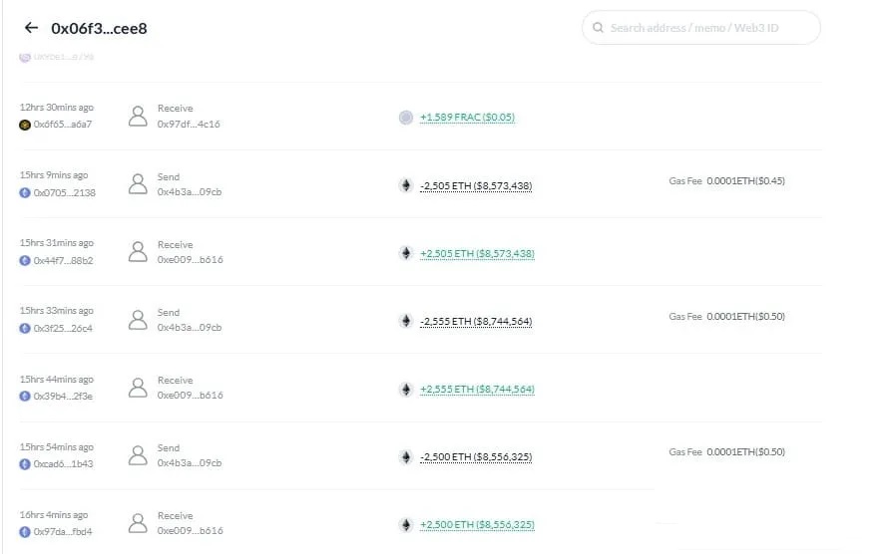Open address 0x4b3a...09cb in the 15hrs 9mins row
882x554 pixels.
(189, 191)
